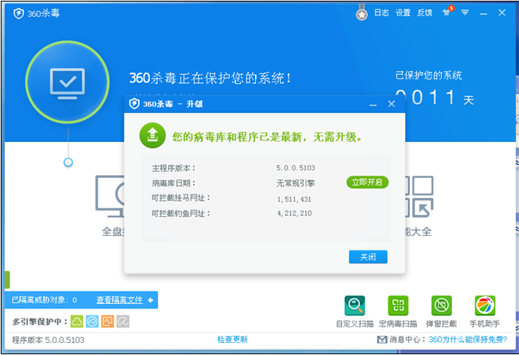519x355 pixels.
Task: Click 查看隔离文件 link
Action: [x=120, y=300]
